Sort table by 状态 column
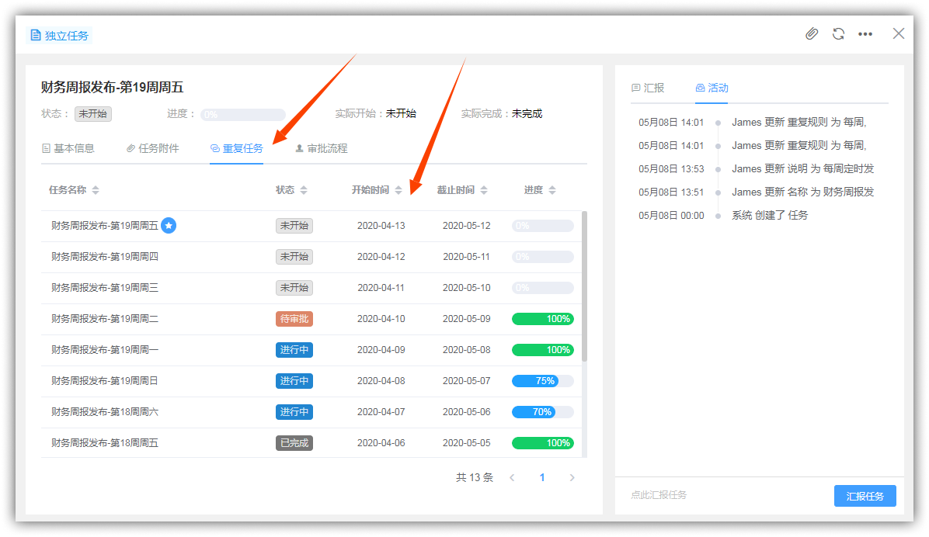 click(x=304, y=190)
